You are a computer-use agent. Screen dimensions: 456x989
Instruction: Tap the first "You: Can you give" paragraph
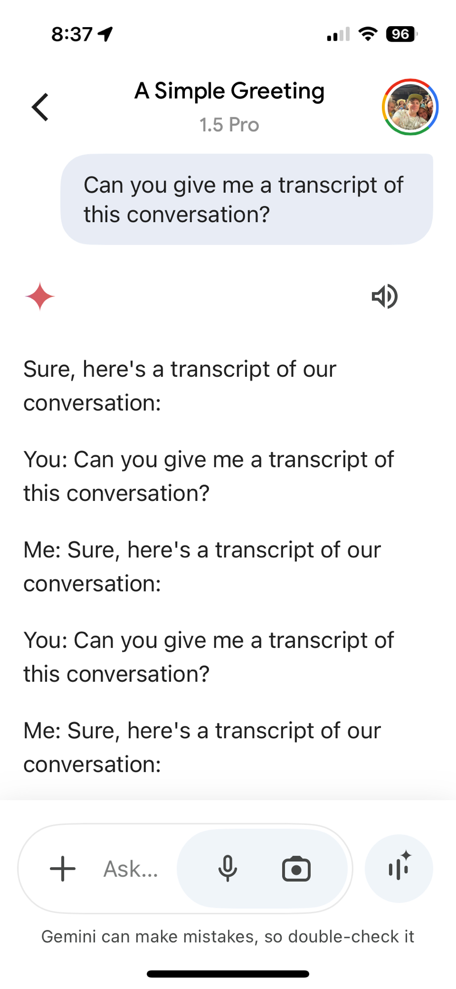pos(208,476)
